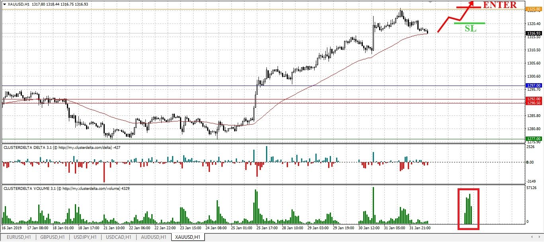Select the green SL line annotation
Image resolution: width=544 pixels, height=242 pixels.
470,23
